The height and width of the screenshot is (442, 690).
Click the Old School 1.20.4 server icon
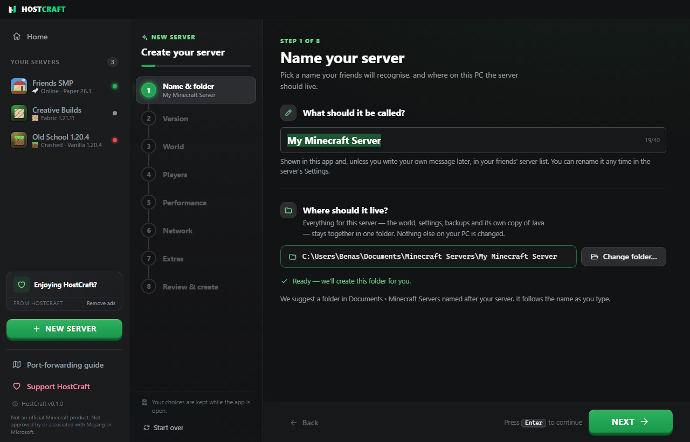pyautogui.click(x=19, y=140)
